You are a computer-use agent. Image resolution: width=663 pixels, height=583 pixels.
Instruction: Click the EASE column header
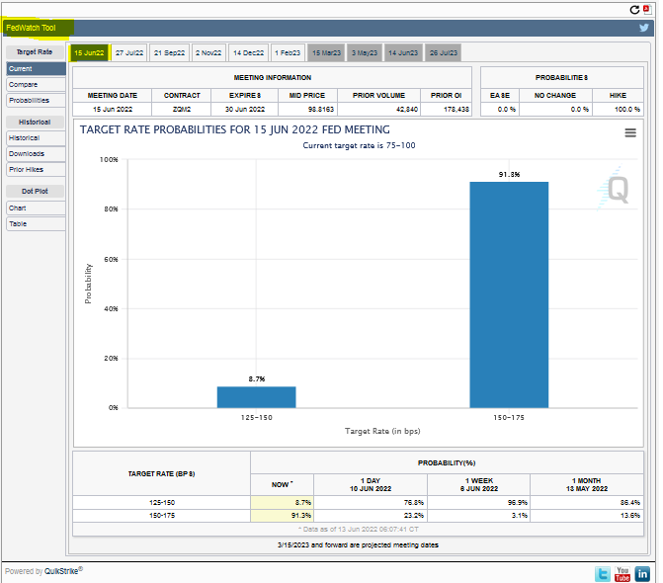click(500, 96)
